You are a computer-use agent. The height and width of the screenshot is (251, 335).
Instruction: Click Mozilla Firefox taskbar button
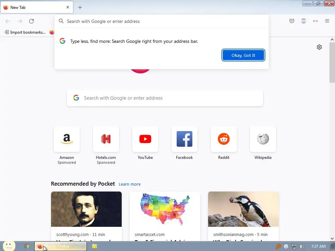click(x=61, y=246)
